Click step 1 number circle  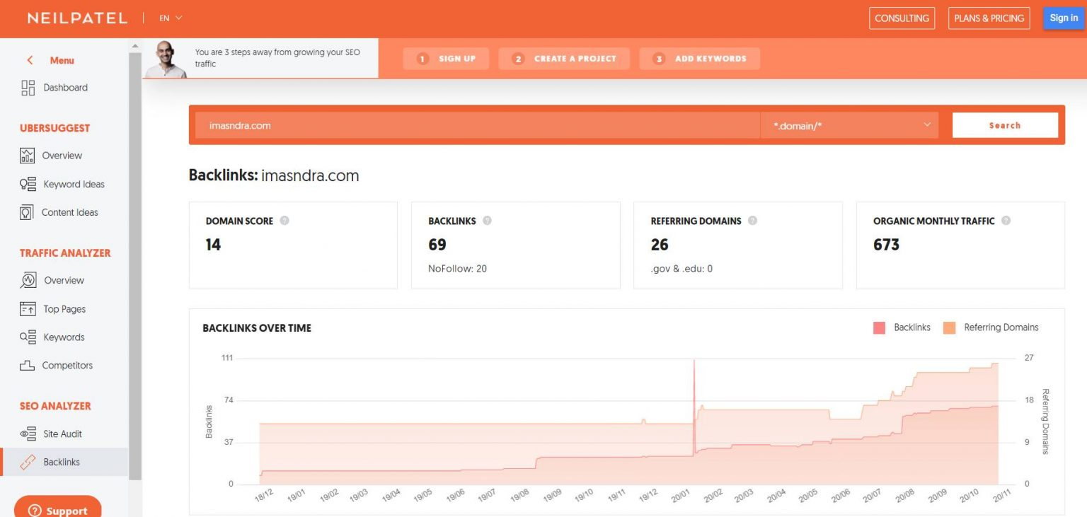[423, 59]
